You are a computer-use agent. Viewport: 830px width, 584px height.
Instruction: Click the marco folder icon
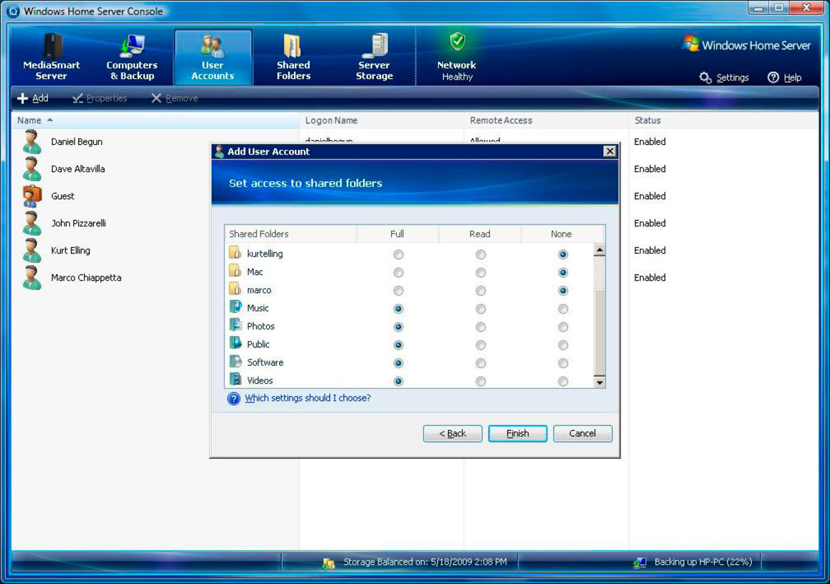click(x=235, y=289)
